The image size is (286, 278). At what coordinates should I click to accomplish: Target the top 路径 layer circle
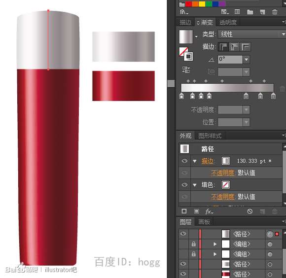click(x=270, y=234)
